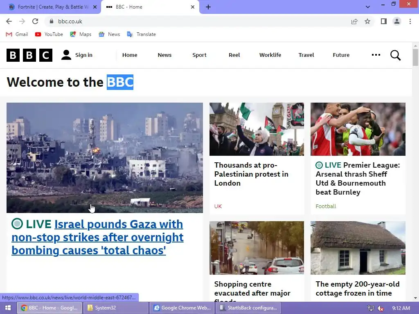Open the Israel pounds Gaza live headline
419x314 pixels.
pos(97,237)
